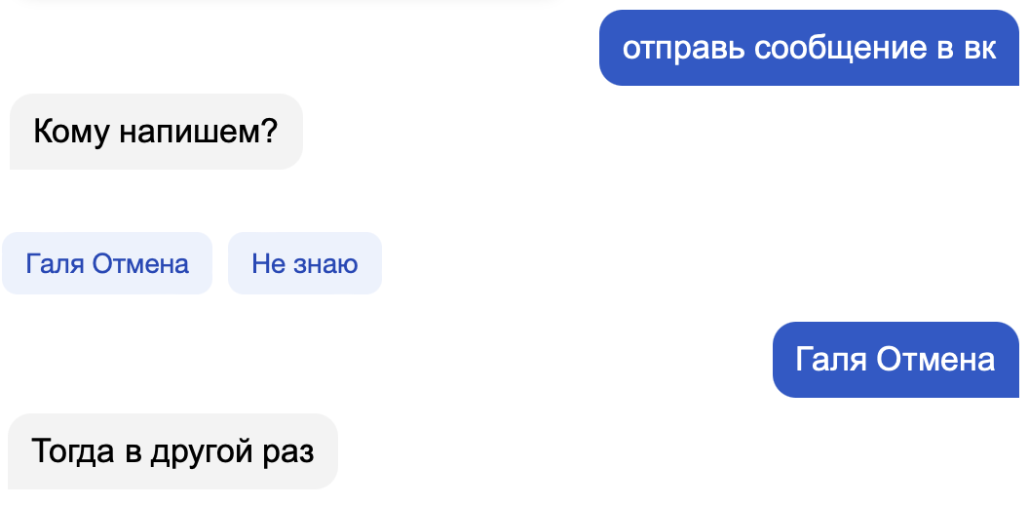Click the dark-blue "Галя Отмена" sent message
Screen dimensions: 1029x507
pos(895,360)
